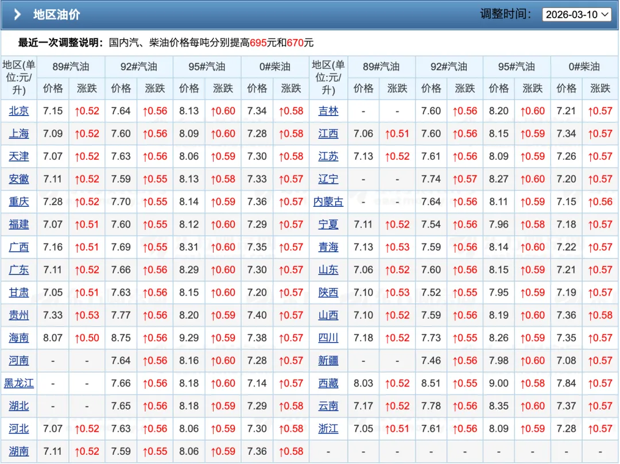
Task: Click 西藏 92# price 8.51
Action: 431,383
